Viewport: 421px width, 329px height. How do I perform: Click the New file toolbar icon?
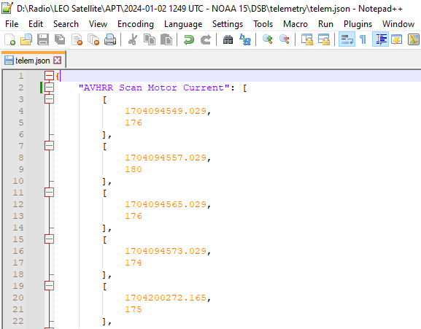(10, 39)
